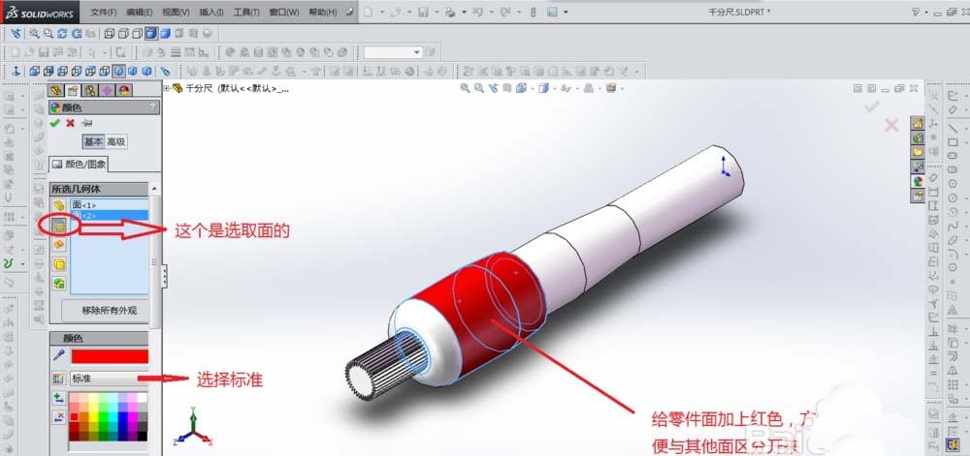Click Zoom to Fit in top-left view toolbar
The height and width of the screenshot is (456, 970).
pos(35,33)
